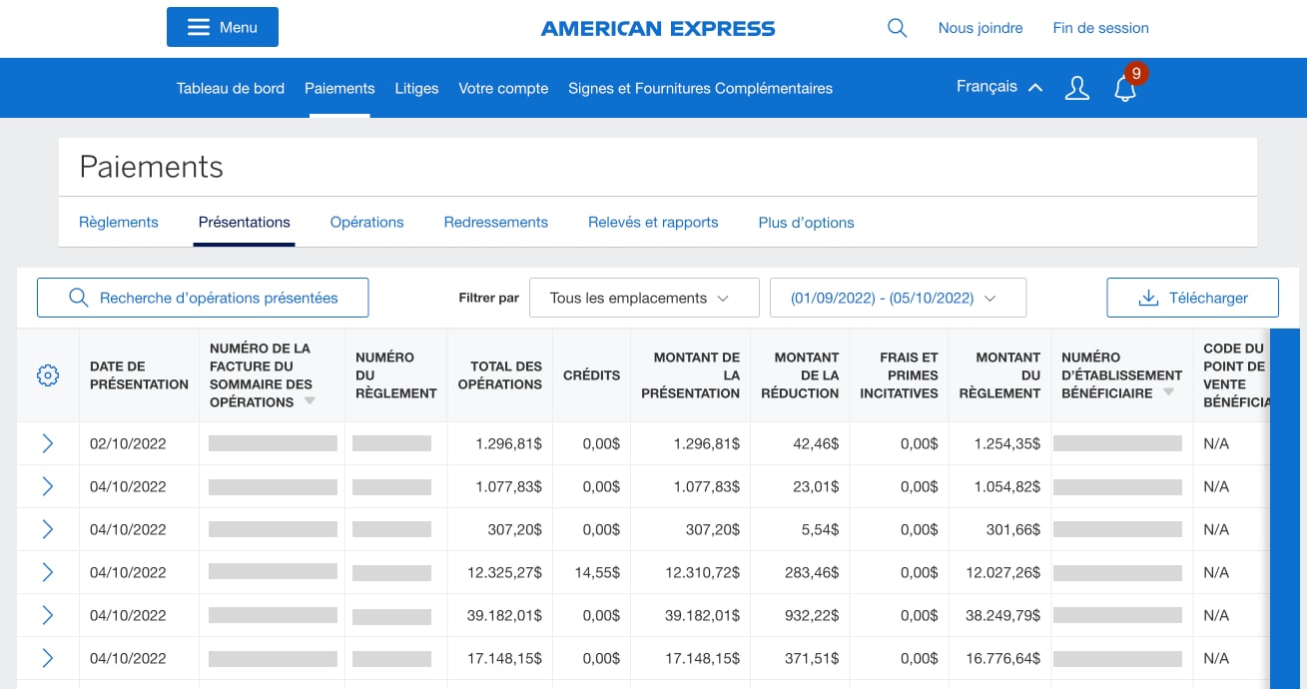This screenshot has width=1307, height=689.
Task: Click the Télécharger button
Action: 1192,298
